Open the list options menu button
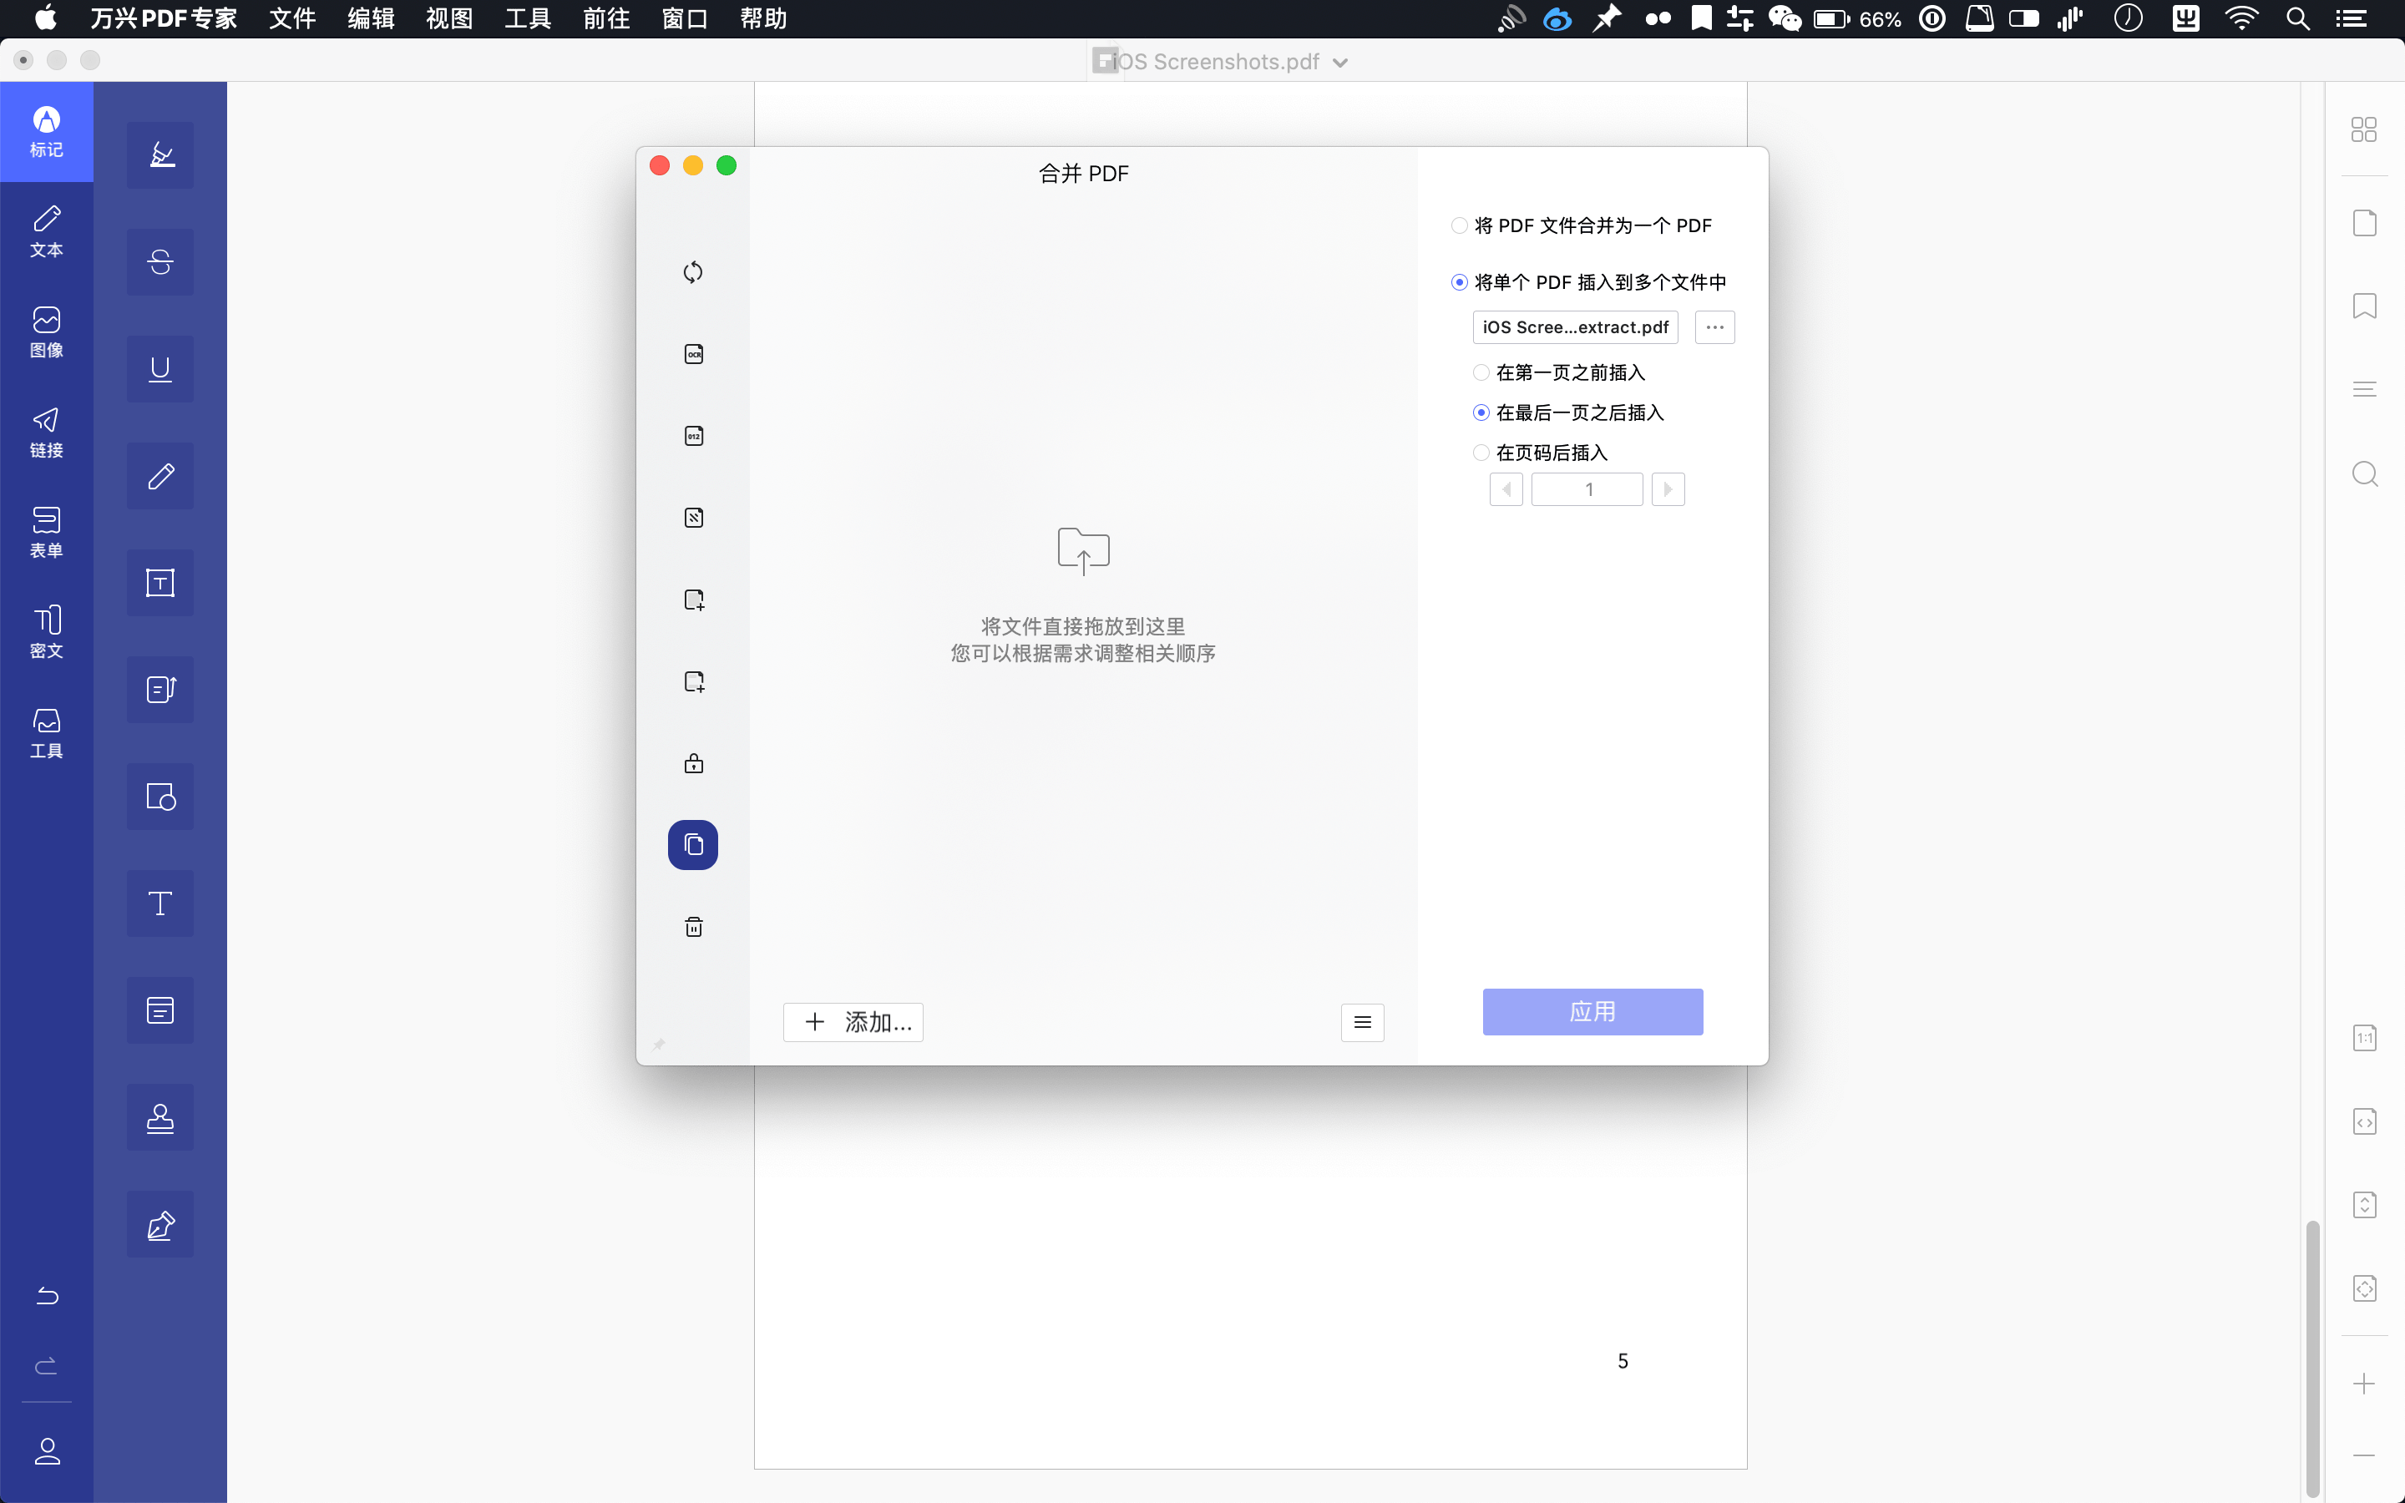The height and width of the screenshot is (1503, 2405). [x=1363, y=1022]
